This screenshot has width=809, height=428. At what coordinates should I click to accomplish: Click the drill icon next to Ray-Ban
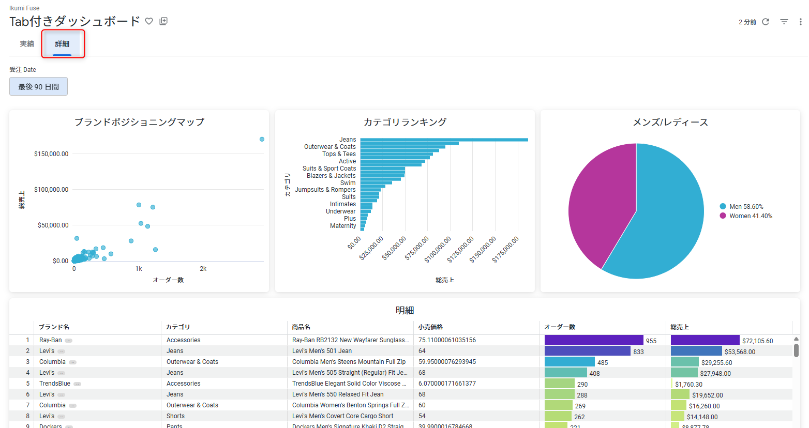68,340
